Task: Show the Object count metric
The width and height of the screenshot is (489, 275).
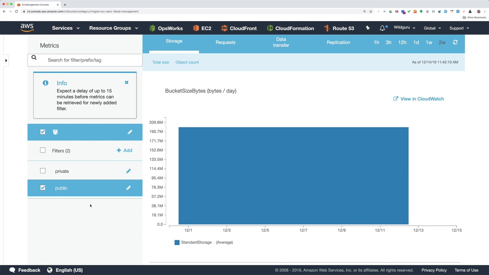Action: [x=187, y=62]
